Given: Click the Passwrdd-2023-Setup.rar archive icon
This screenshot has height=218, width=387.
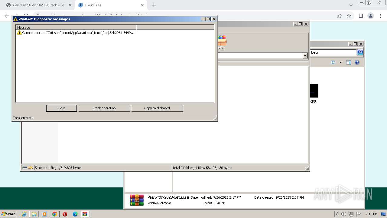Looking at the screenshot, I should click(x=137, y=200).
